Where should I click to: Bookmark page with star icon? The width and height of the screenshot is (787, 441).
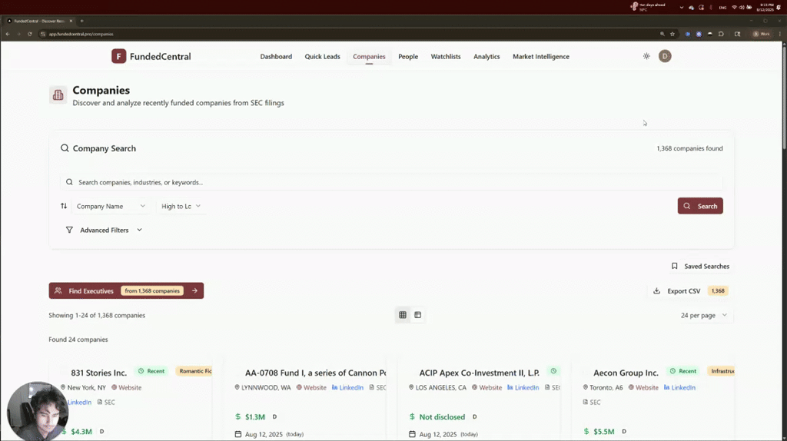click(x=672, y=34)
